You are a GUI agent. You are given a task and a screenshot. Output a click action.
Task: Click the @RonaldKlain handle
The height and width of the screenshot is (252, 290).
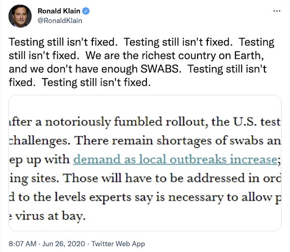tap(59, 20)
